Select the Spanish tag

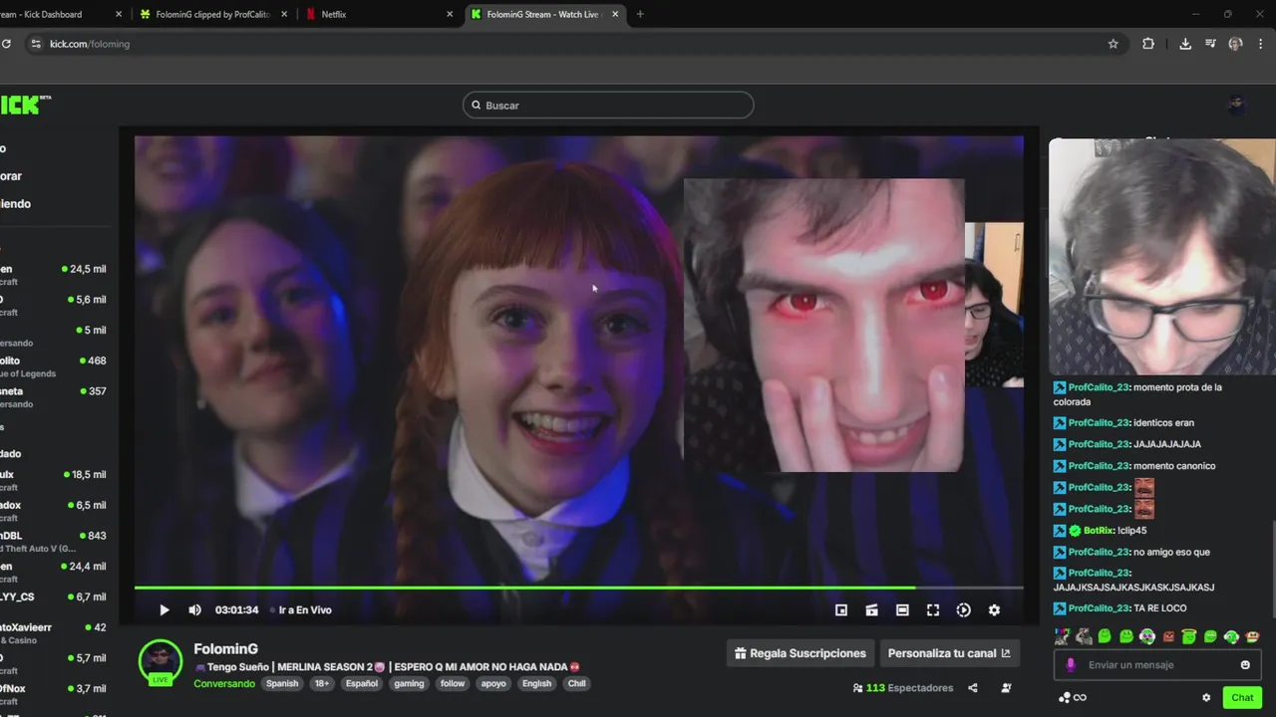point(282,684)
